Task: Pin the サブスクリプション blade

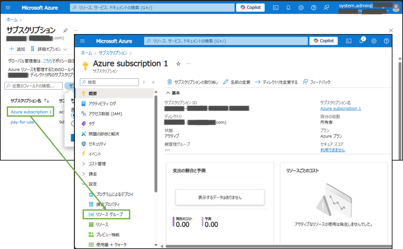Action: click(65, 30)
